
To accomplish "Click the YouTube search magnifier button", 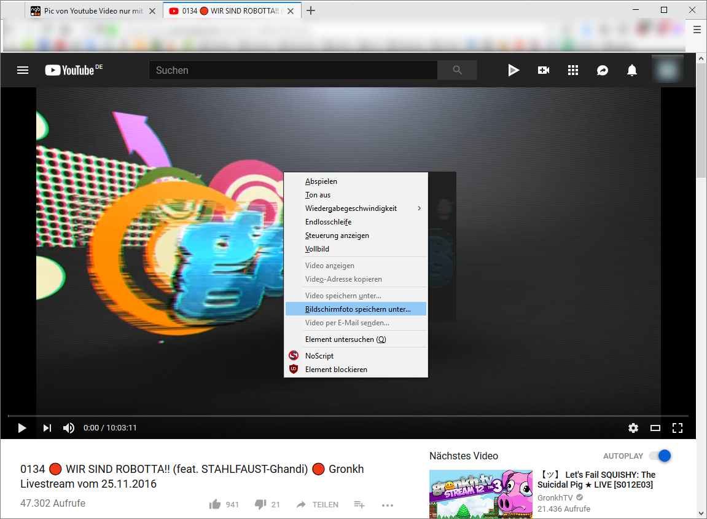I will click(457, 70).
